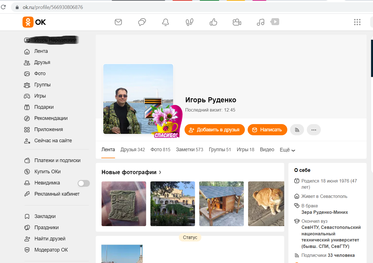373x263 pixels.
Task: Open the discussions chat bubble icon
Action: (x=142, y=22)
